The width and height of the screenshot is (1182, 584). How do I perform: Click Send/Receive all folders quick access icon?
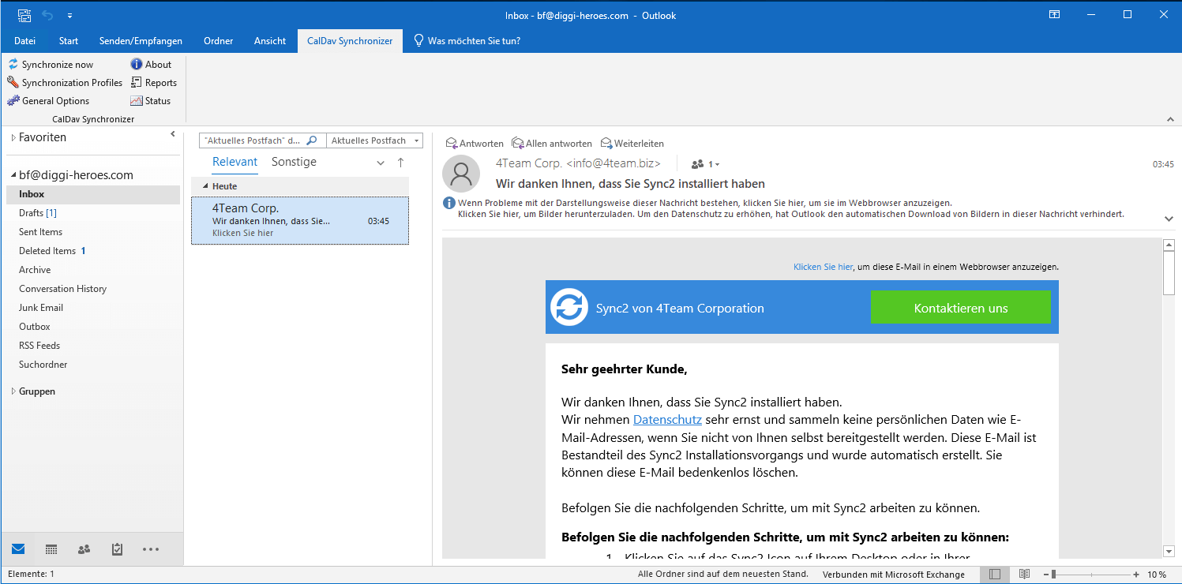point(24,15)
